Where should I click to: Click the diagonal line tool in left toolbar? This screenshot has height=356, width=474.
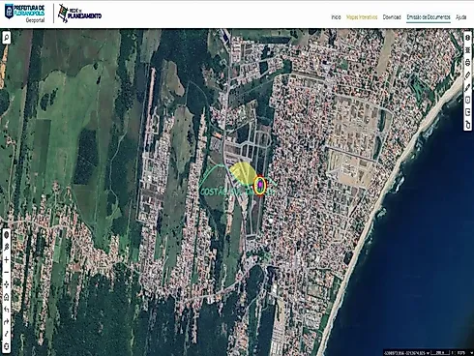(6, 334)
